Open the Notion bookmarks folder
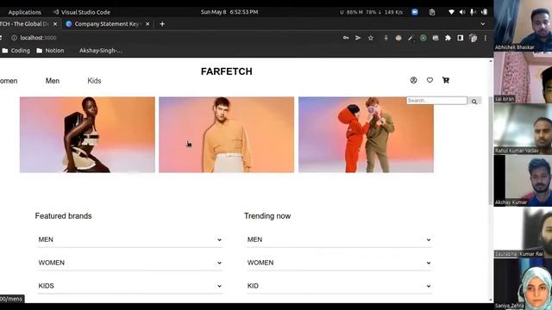 coord(50,51)
